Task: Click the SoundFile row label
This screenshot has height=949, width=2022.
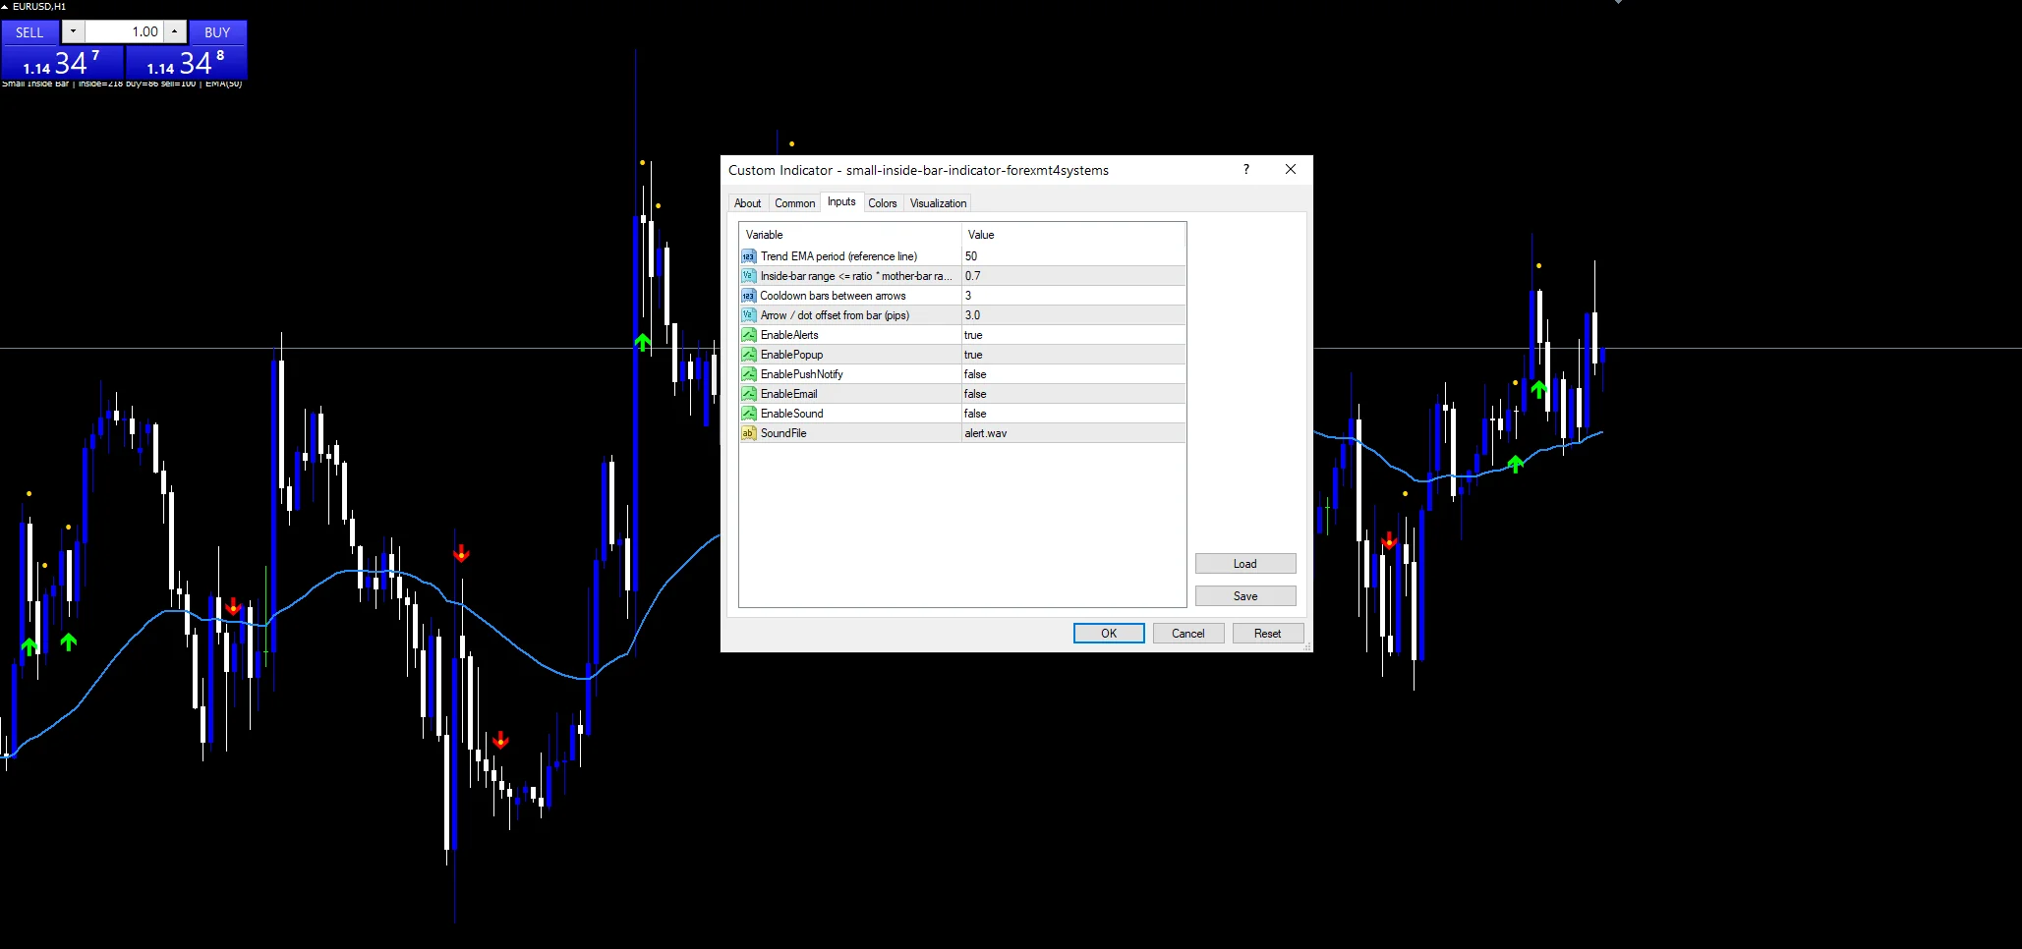Action: [782, 433]
